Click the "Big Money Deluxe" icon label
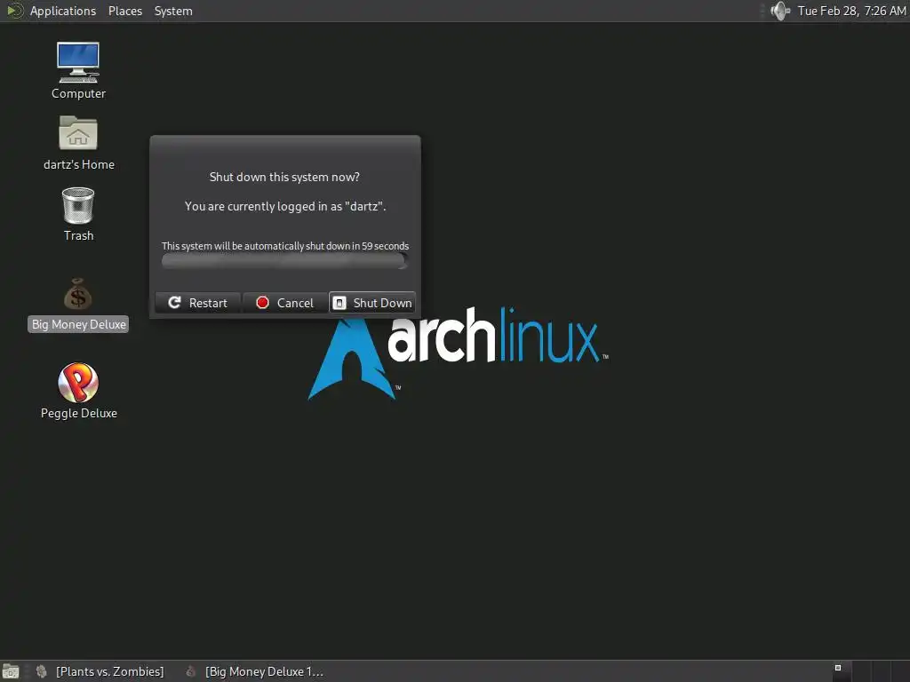 point(78,324)
